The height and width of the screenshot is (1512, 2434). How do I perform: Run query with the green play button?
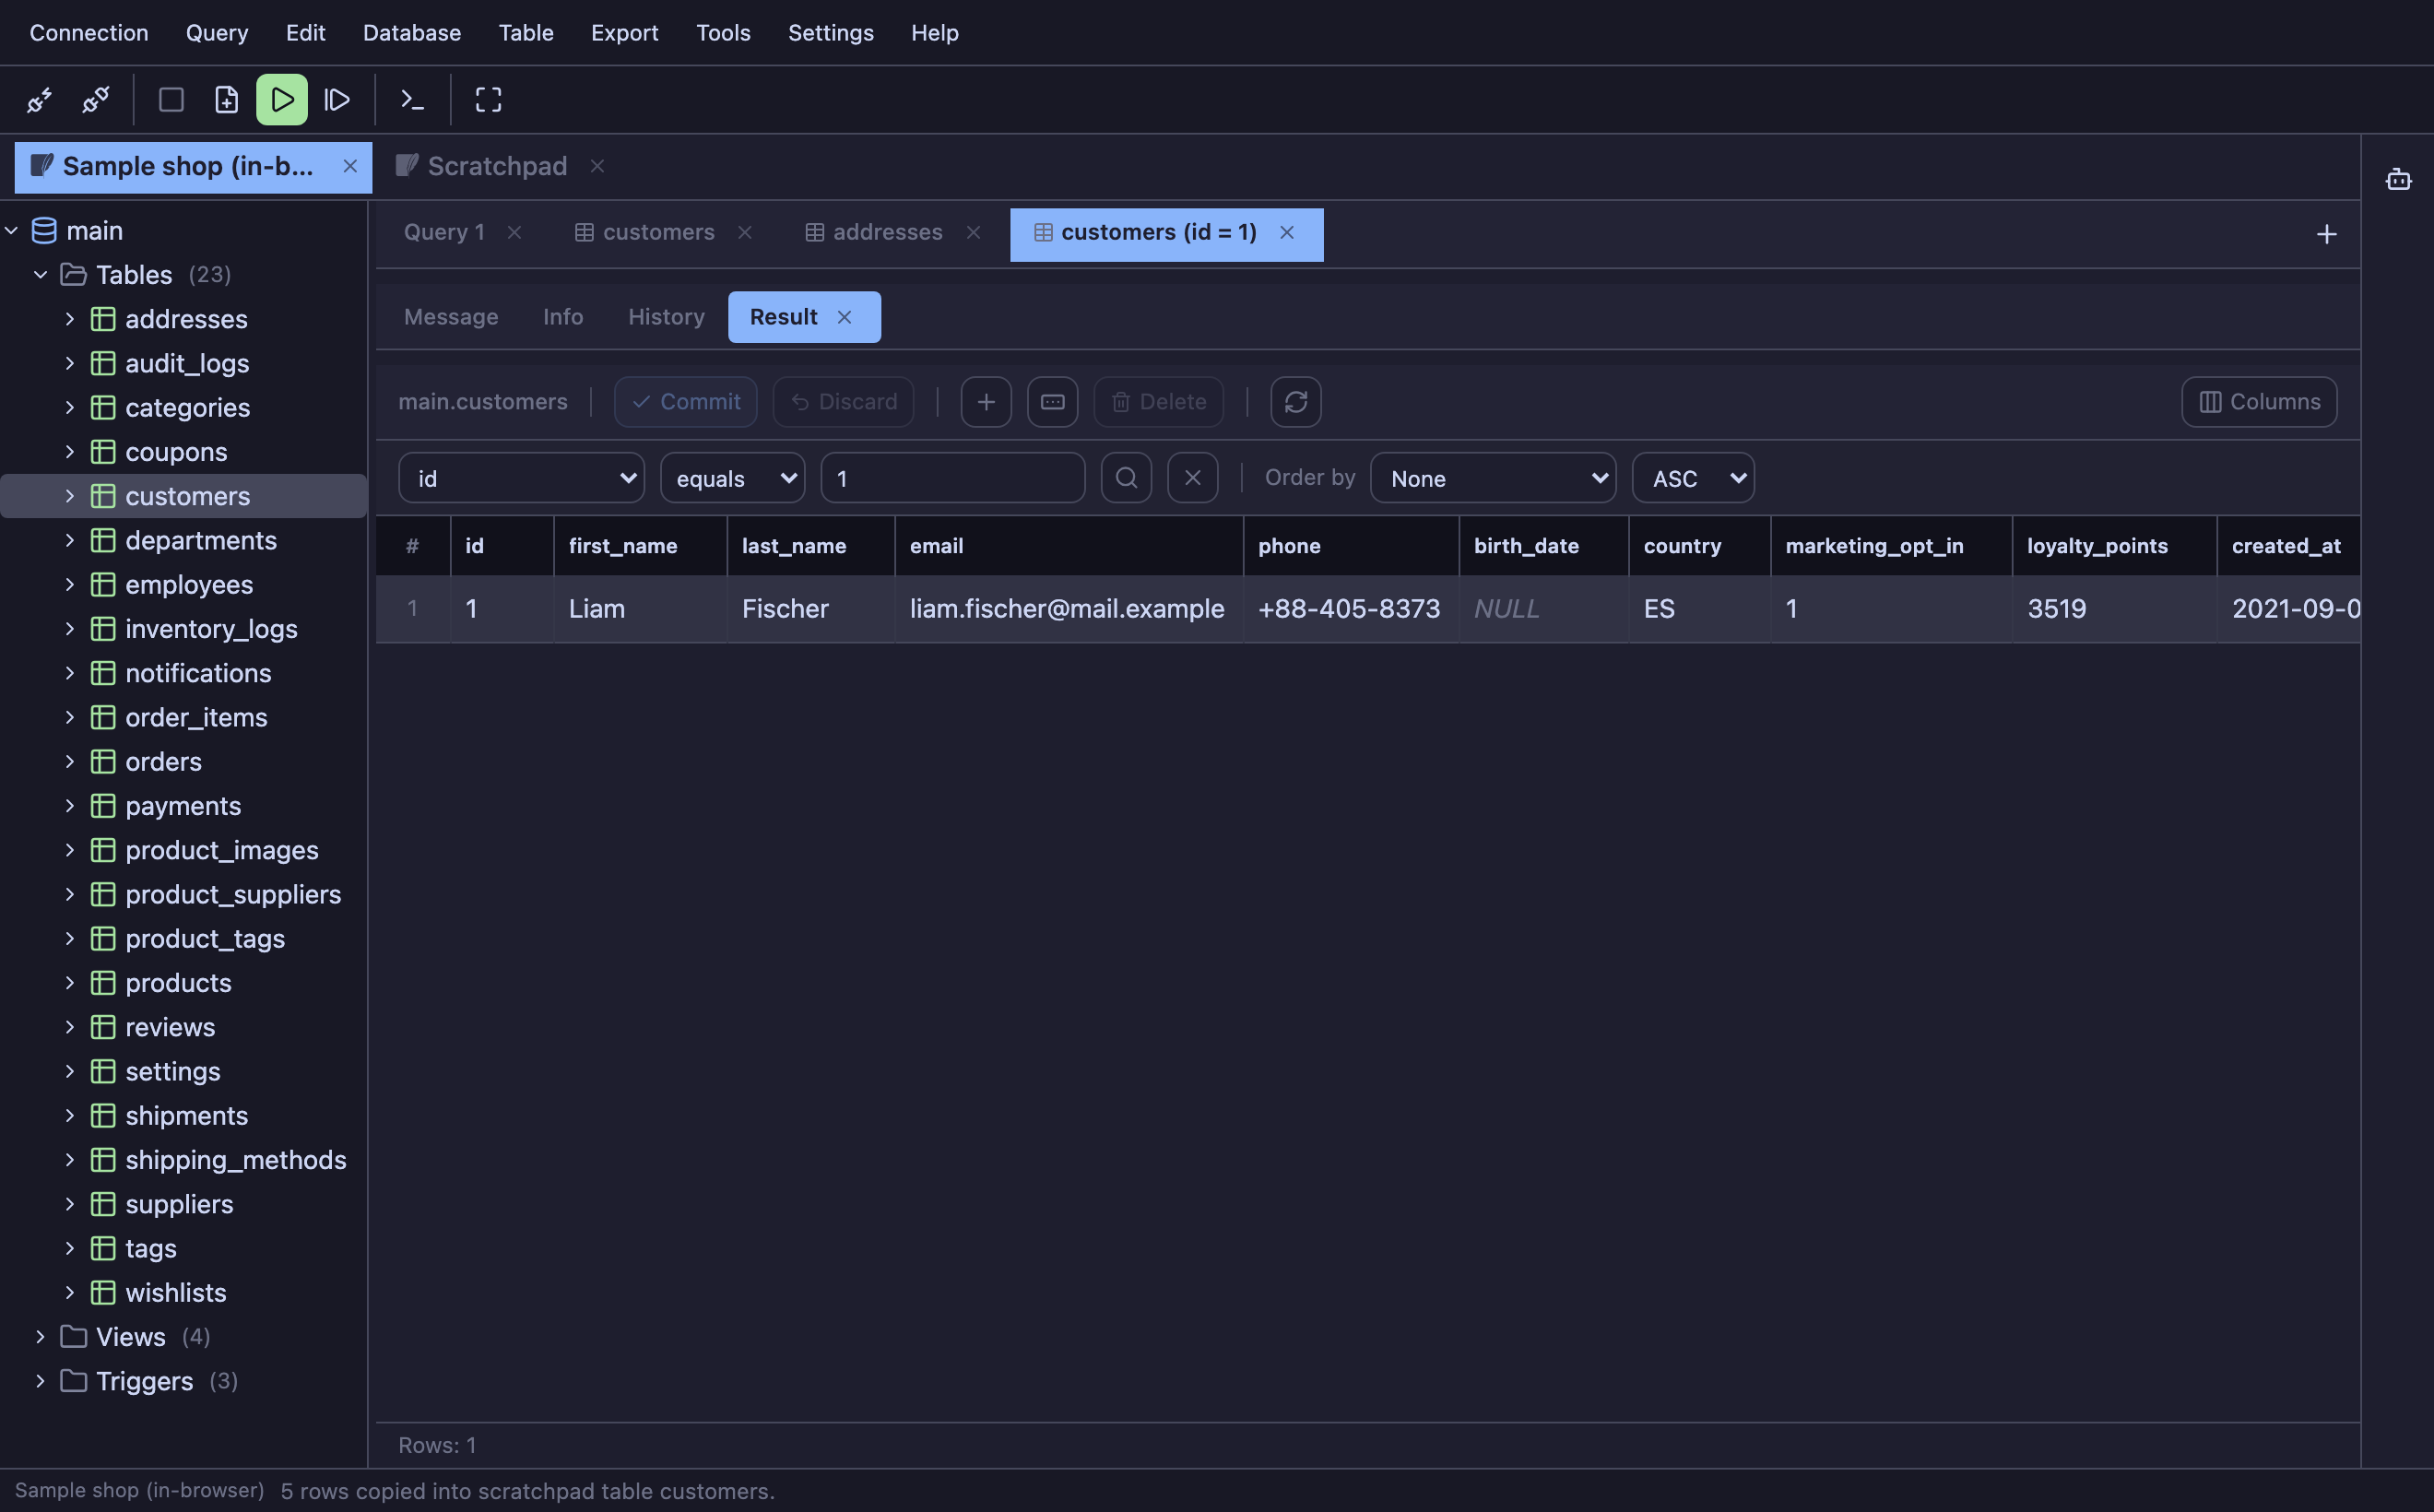click(x=282, y=100)
